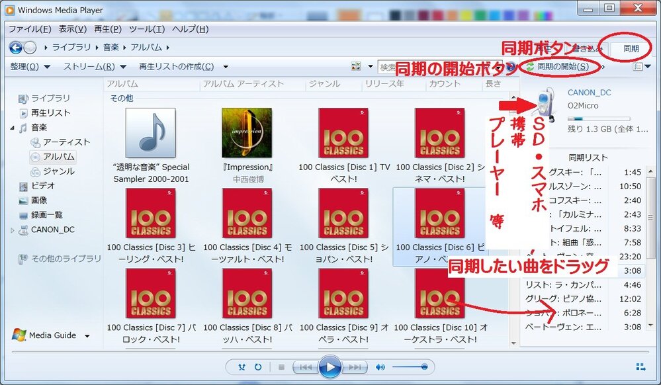Select sync list track グリーグ: ピアノ協...
Screen dimensions: 661x385
pos(584,299)
